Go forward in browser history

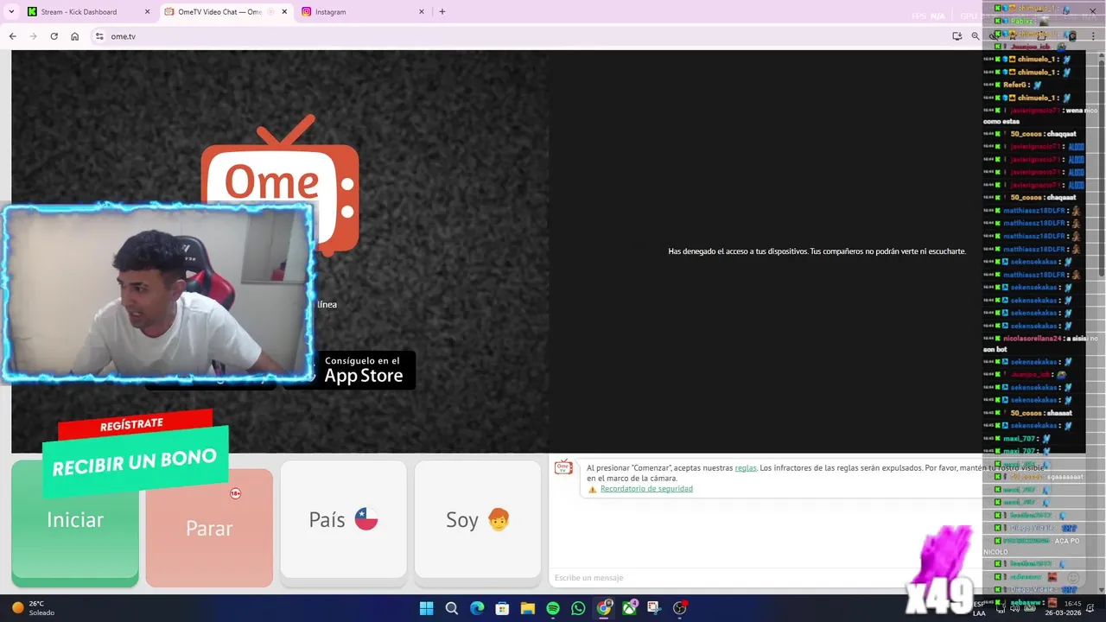[x=33, y=36]
